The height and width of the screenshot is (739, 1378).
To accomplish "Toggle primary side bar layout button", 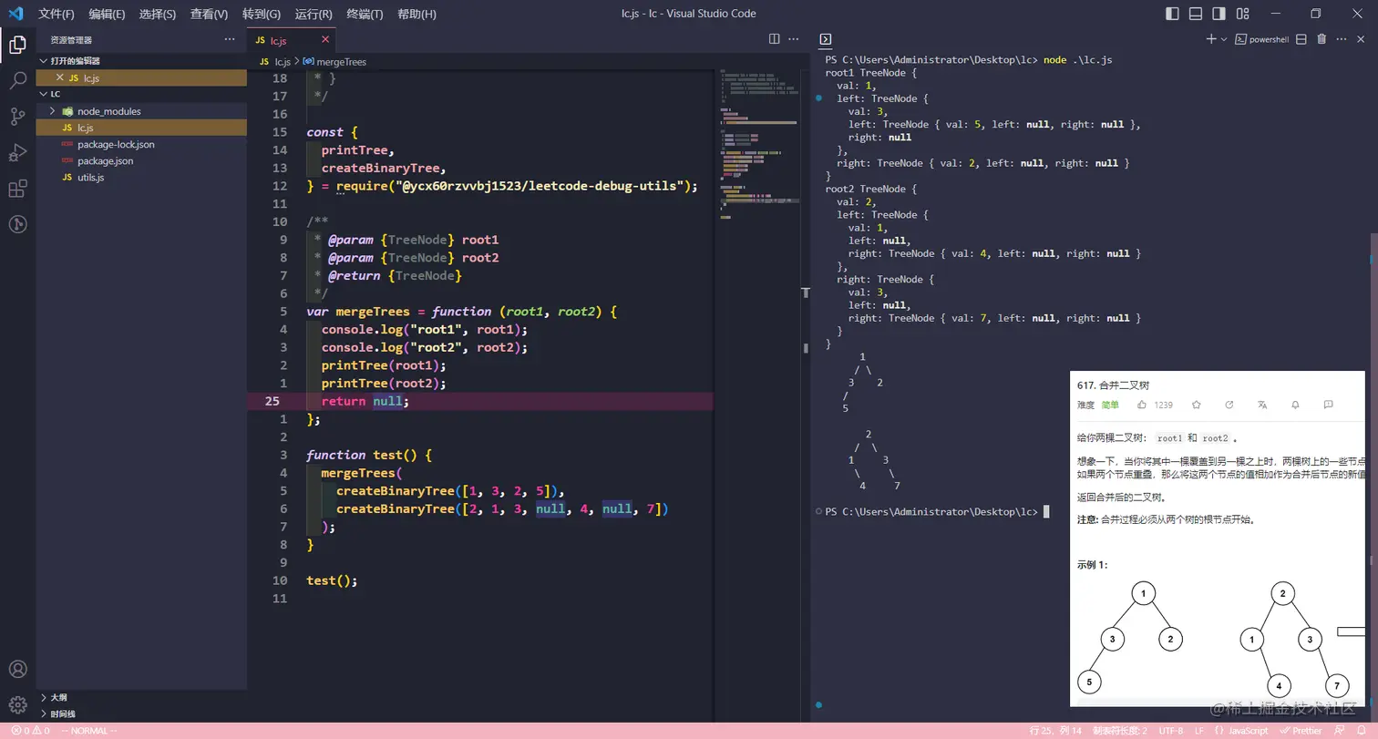I will click(1173, 14).
